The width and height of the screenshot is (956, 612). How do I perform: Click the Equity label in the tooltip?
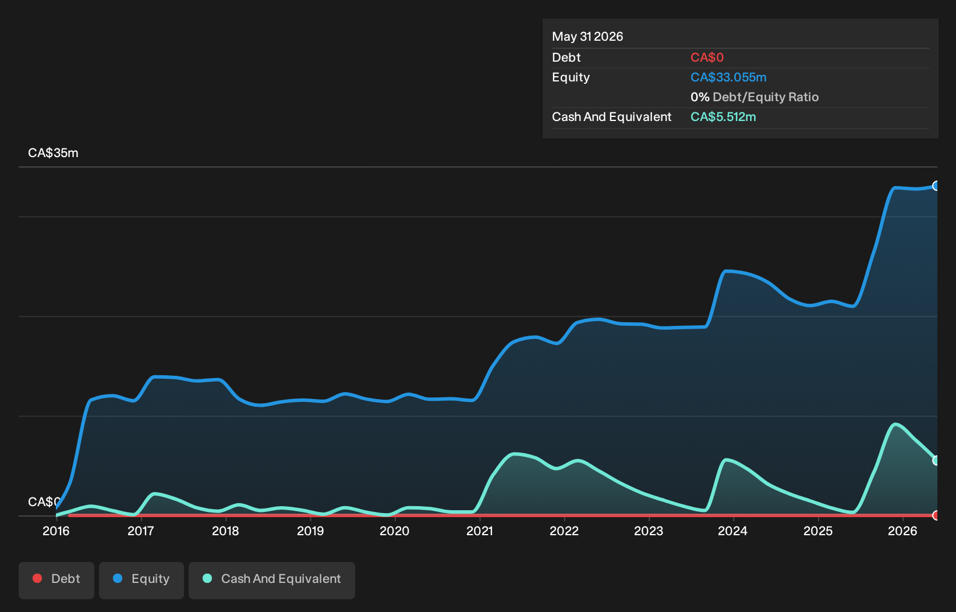[571, 77]
